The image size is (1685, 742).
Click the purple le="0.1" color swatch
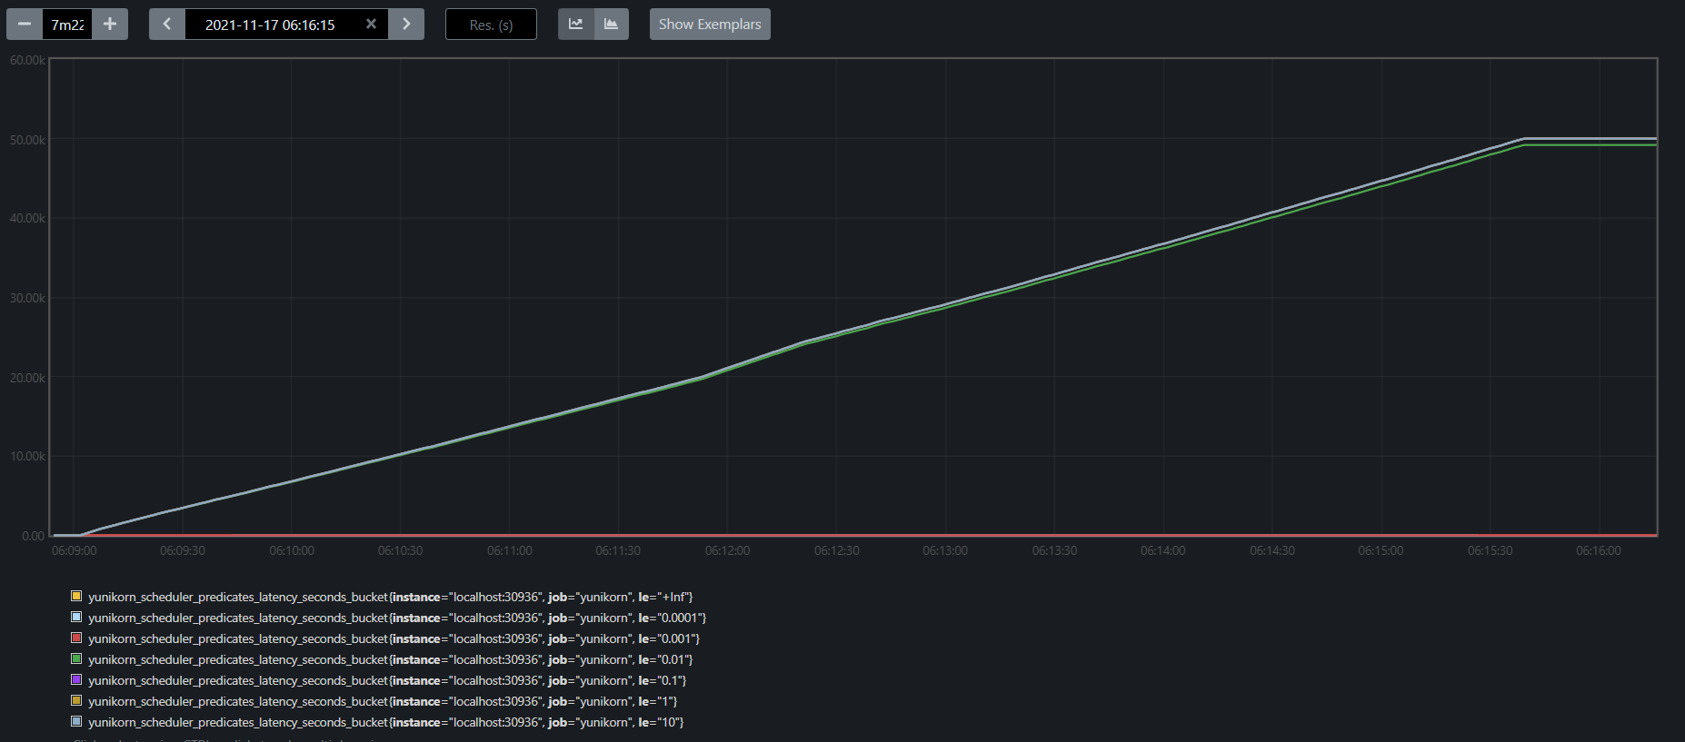click(x=76, y=679)
